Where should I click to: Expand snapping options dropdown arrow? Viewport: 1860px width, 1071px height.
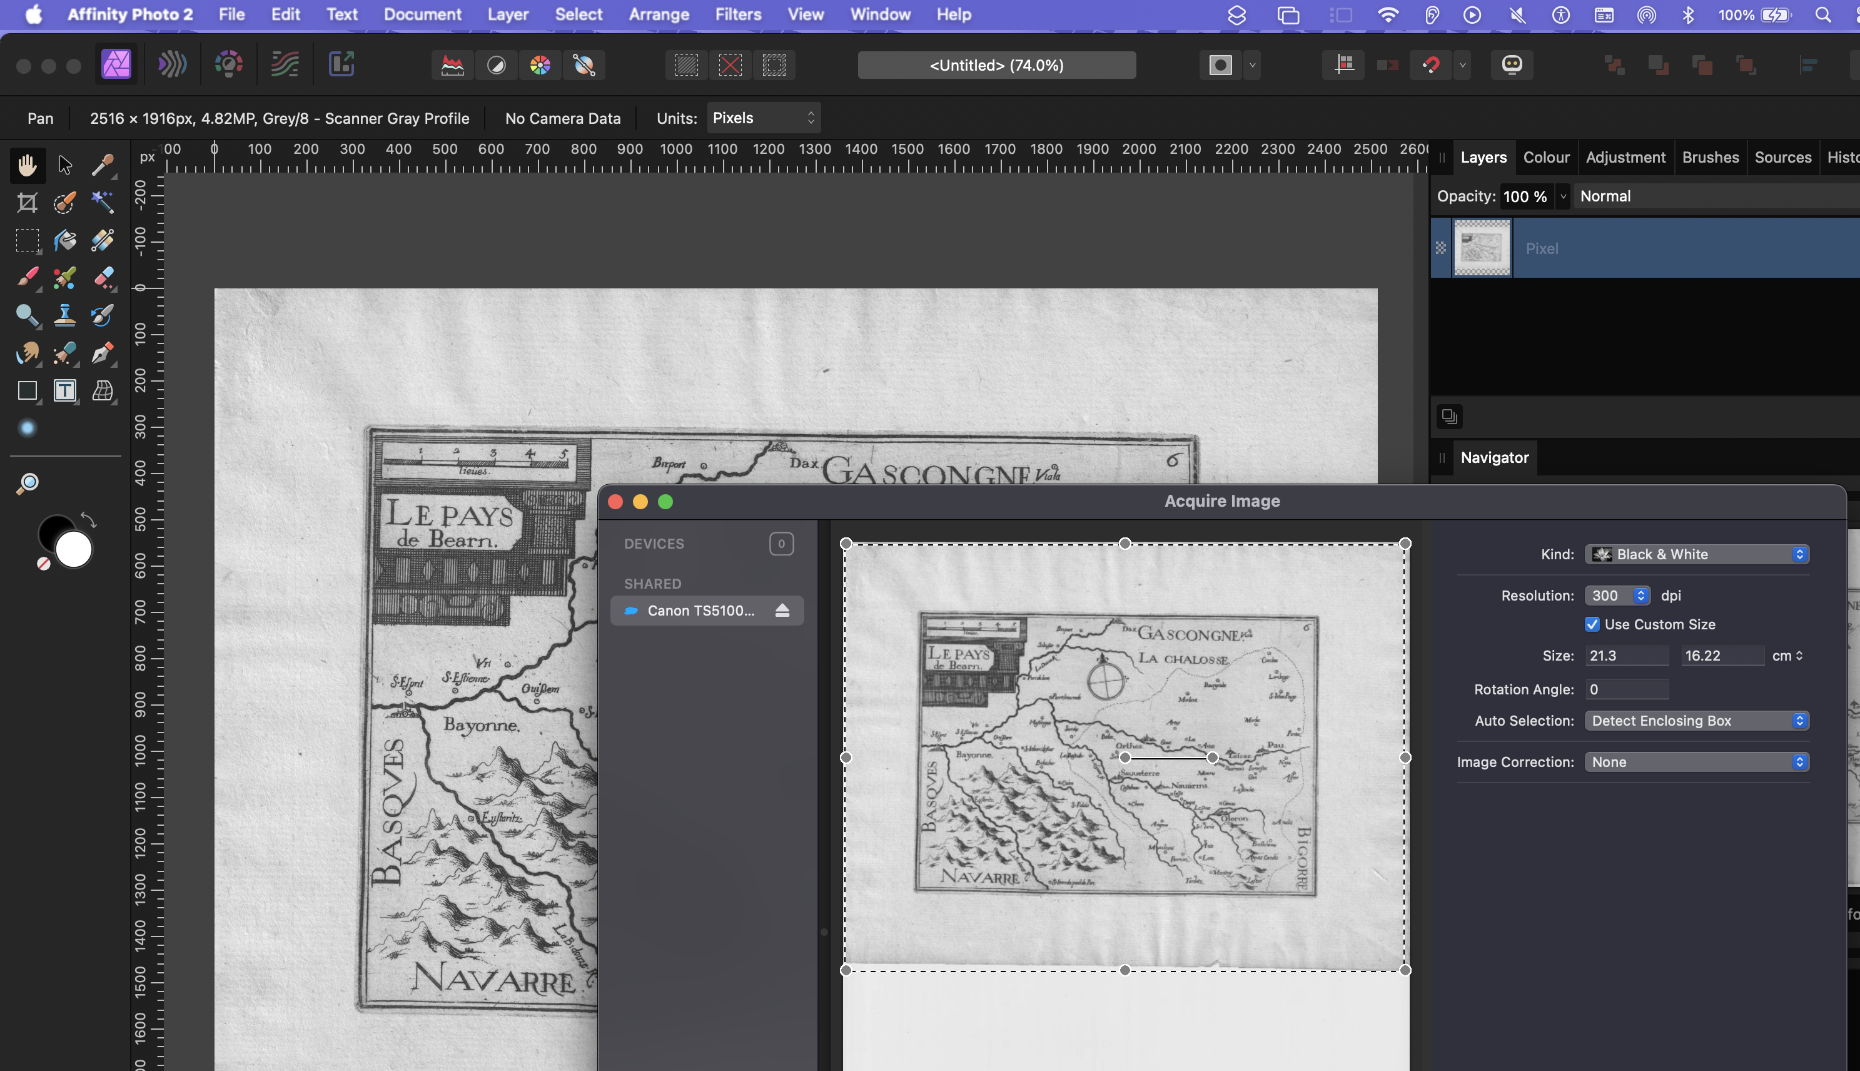click(1462, 66)
